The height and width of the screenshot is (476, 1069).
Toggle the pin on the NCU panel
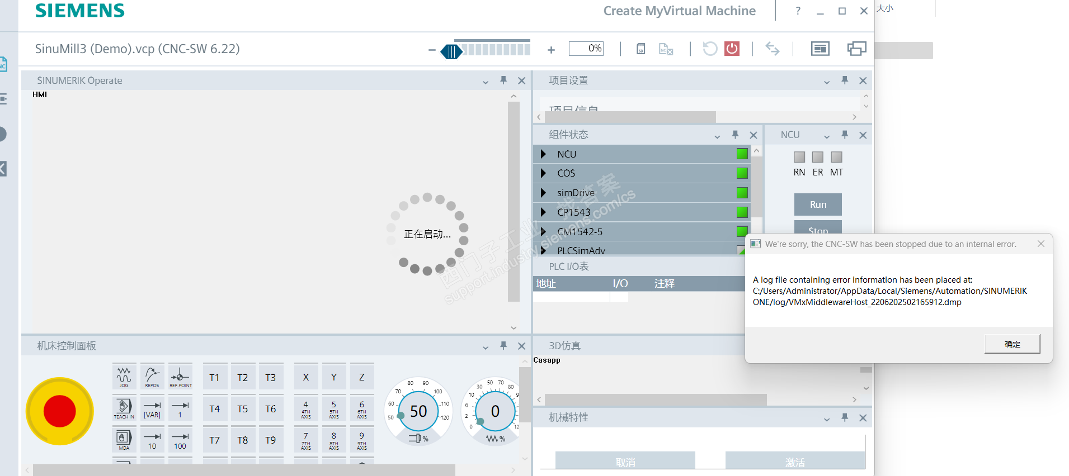coord(845,135)
